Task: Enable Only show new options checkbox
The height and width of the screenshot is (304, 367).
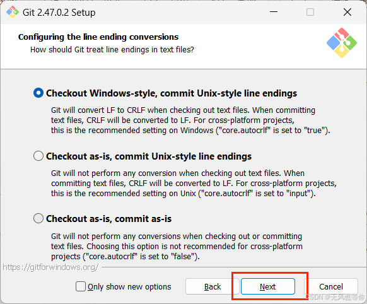Action: [x=81, y=286]
